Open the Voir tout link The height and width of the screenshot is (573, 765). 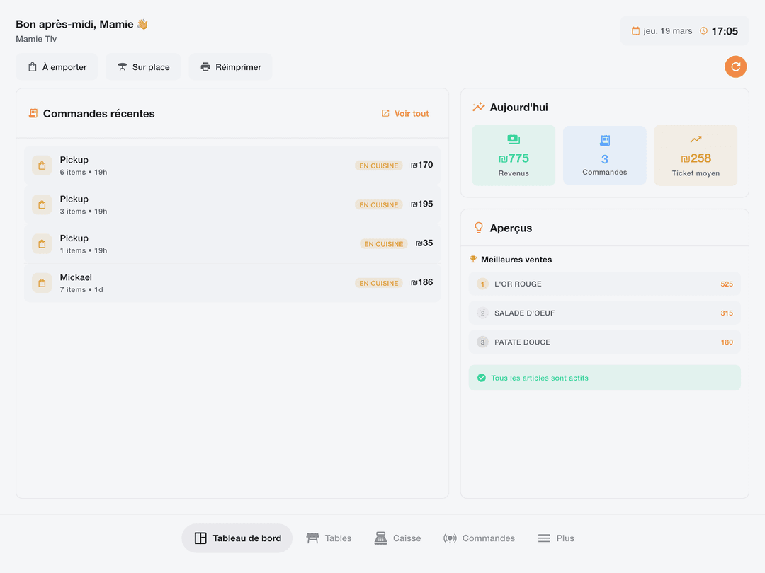(x=405, y=113)
